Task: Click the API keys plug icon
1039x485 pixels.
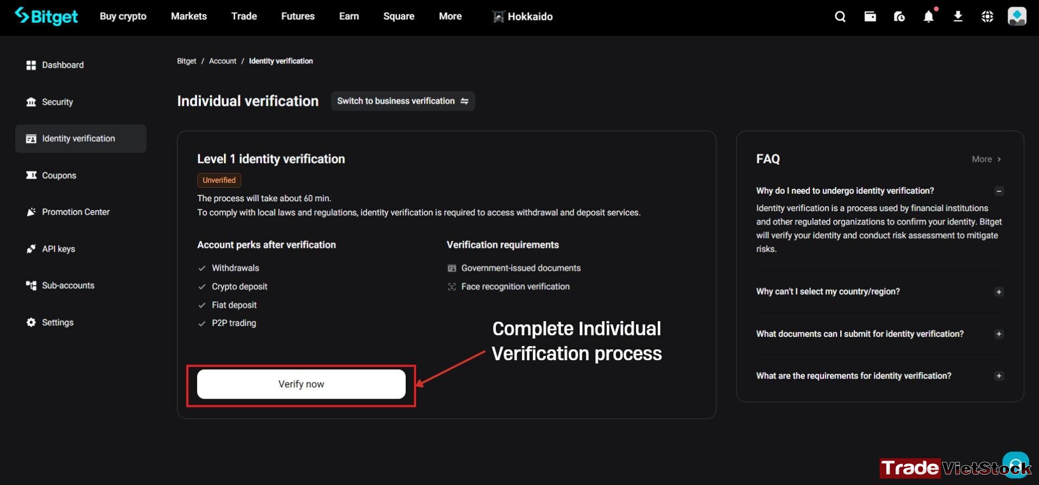Action: tap(31, 249)
